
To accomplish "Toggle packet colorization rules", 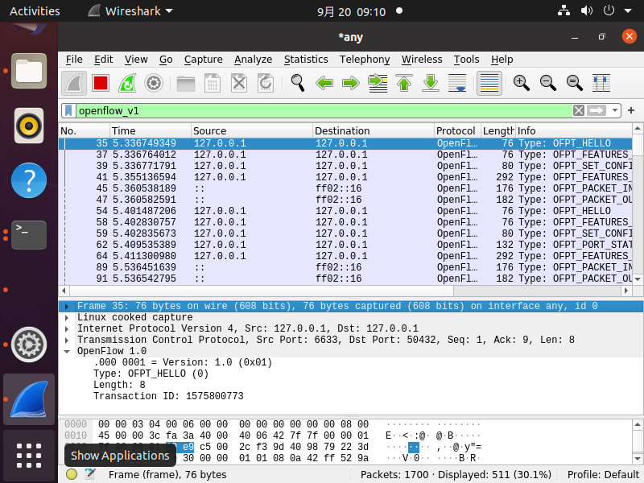I will click(x=489, y=84).
